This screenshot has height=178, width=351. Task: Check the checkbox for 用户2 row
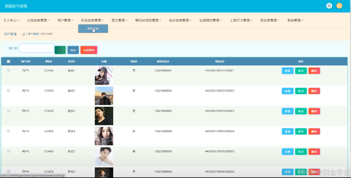point(8,90)
